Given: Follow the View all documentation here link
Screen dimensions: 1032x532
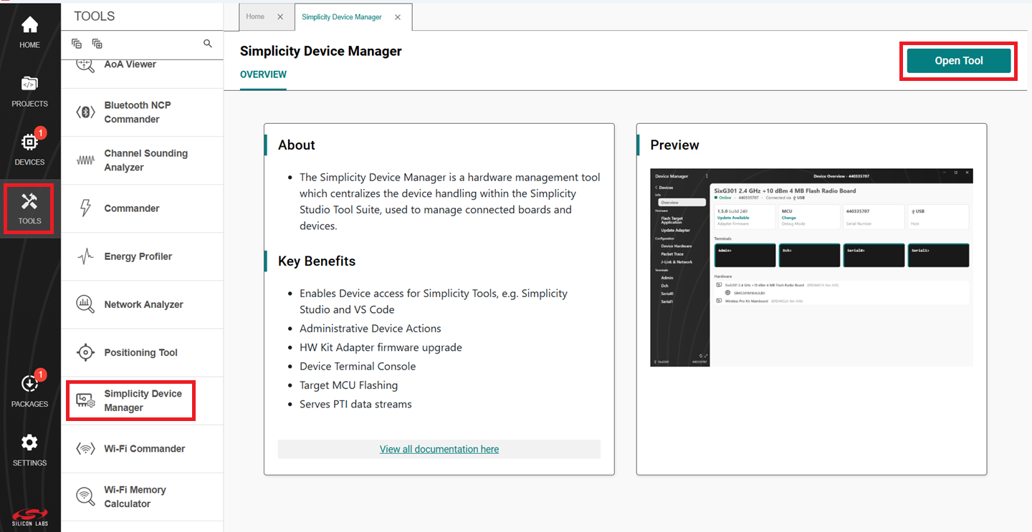Looking at the screenshot, I should (439, 449).
